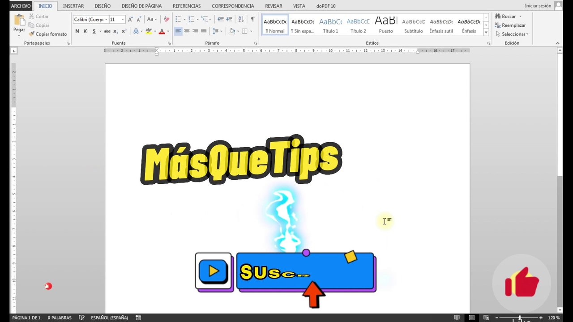Viewport: 573px width, 322px height.
Task: Click the Pegar clipboard icon
Action: tap(19, 20)
